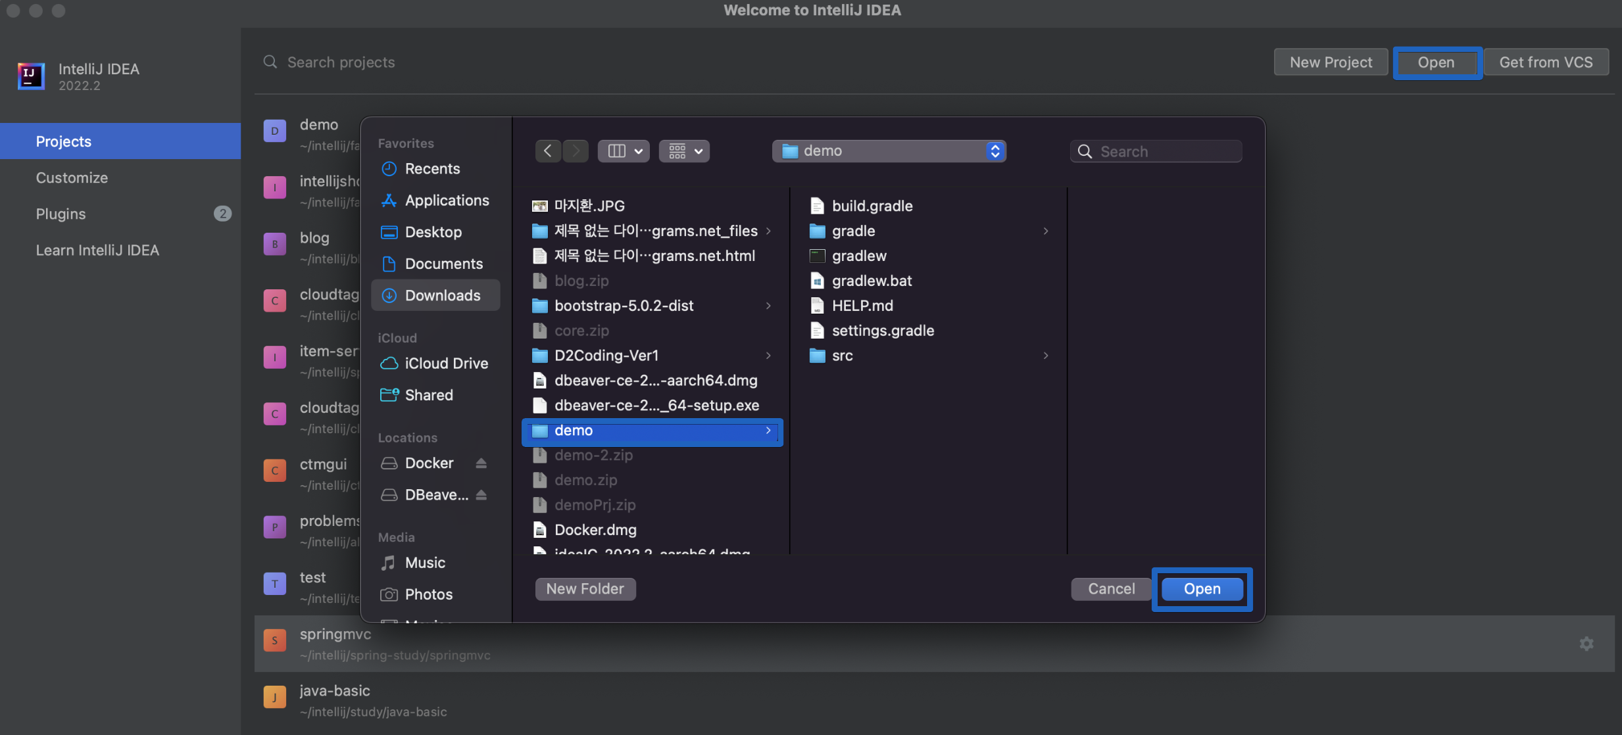1622x735 pixels.
Task: Click the springmvc project settings gear
Action: [1586, 644]
